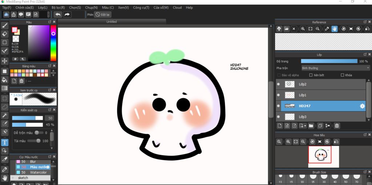Open the Pha trộn blend mode dropdown

click(335, 68)
